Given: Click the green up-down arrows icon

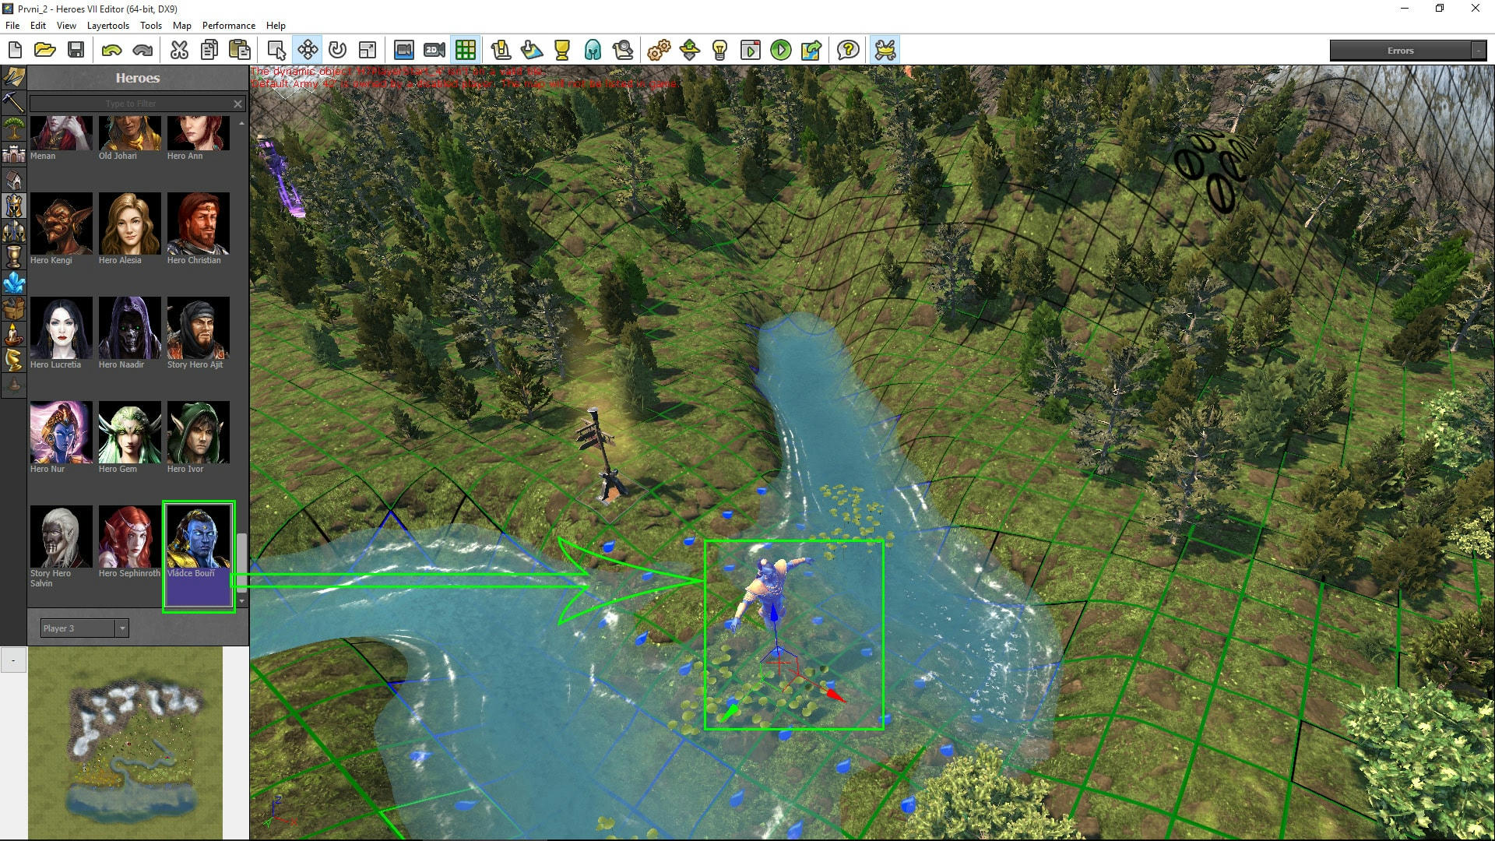Looking at the screenshot, I should click(x=690, y=51).
